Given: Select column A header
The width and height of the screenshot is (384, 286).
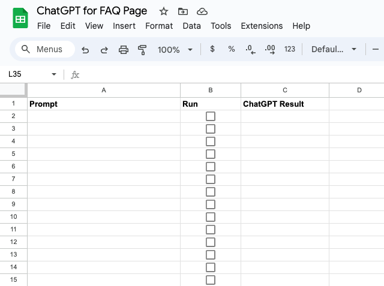Looking at the screenshot, I should click(x=104, y=91).
